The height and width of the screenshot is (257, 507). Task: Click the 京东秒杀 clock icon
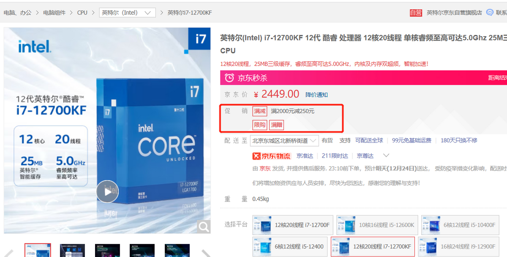click(229, 78)
